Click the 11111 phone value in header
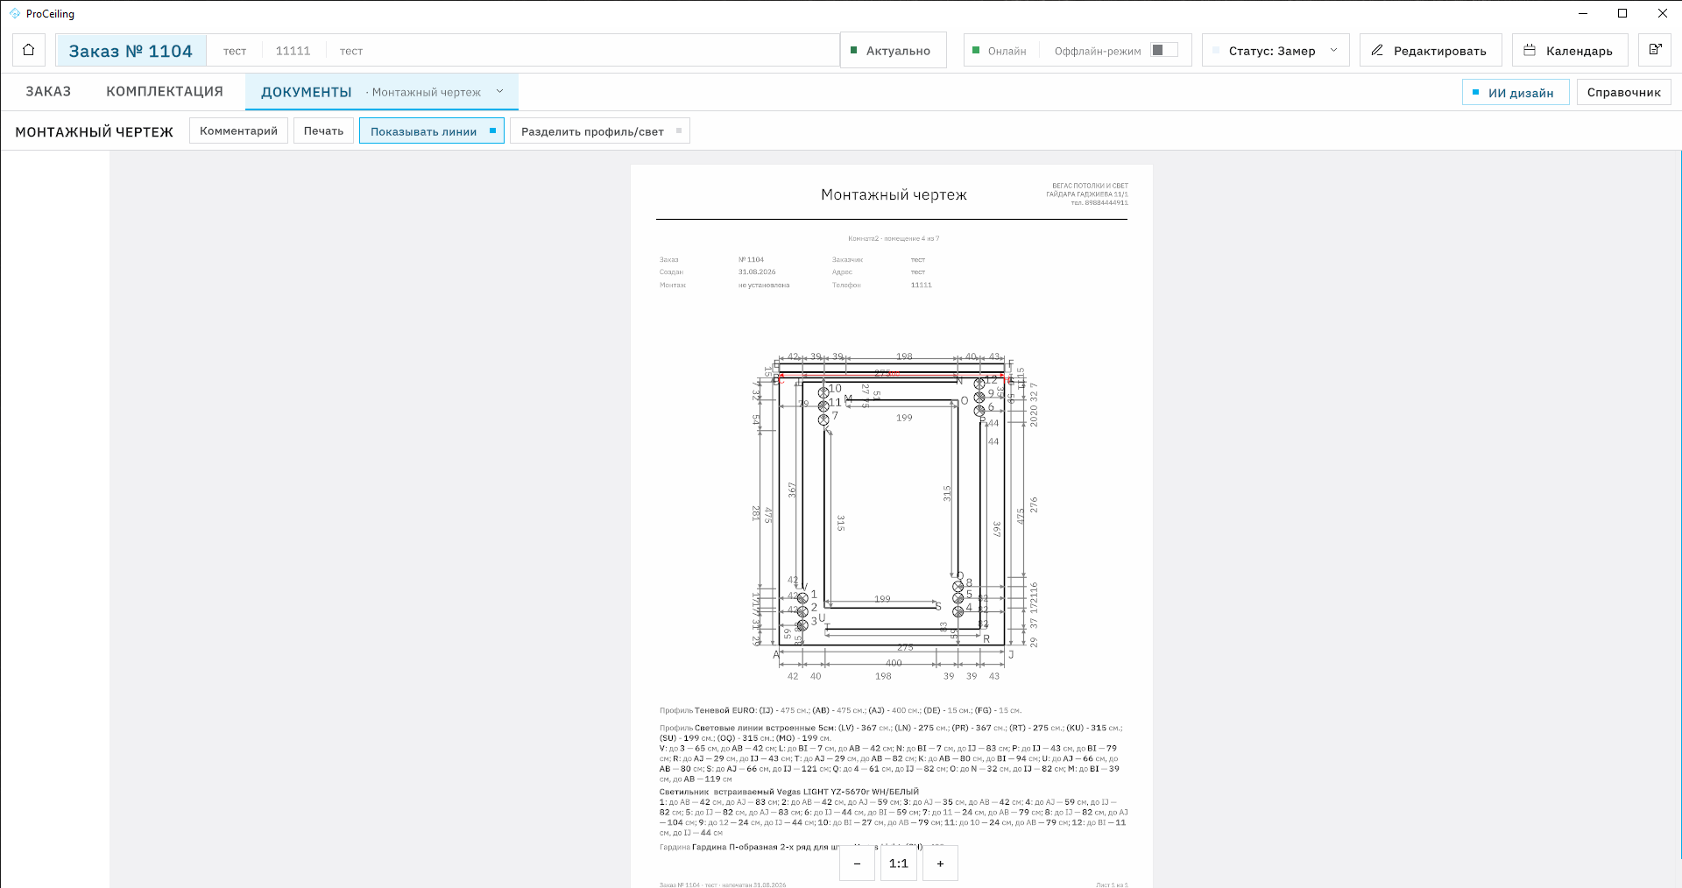 pyautogui.click(x=293, y=51)
